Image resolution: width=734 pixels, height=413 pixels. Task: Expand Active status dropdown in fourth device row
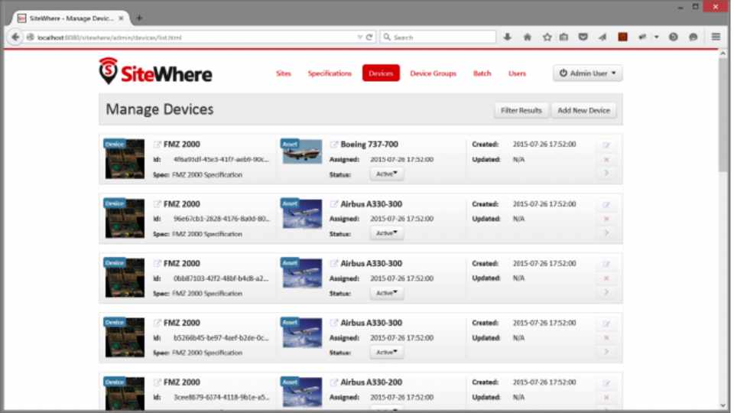387,353
